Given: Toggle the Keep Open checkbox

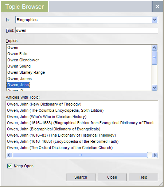Looking at the screenshot, I should click(9, 166).
